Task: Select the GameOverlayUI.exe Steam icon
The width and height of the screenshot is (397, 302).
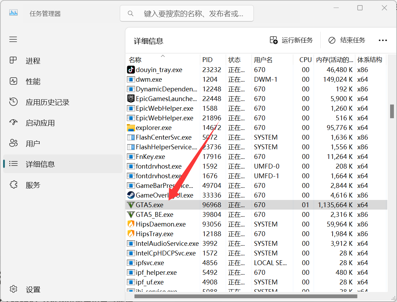Action: coord(131,195)
